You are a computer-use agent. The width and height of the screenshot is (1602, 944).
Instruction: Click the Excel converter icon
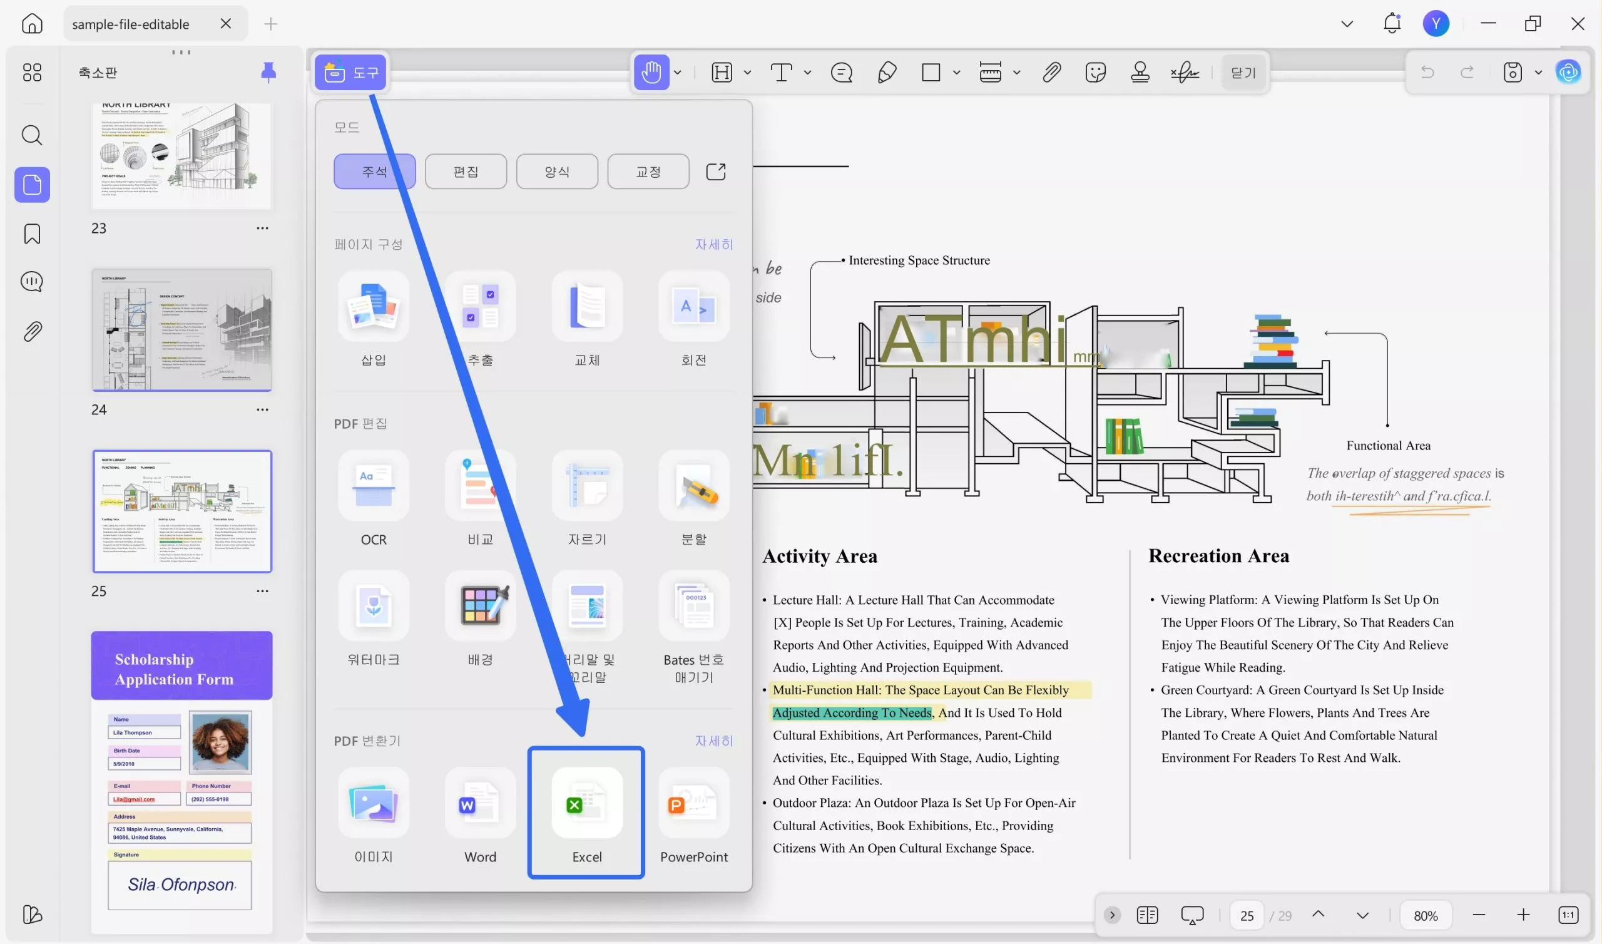click(x=586, y=801)
